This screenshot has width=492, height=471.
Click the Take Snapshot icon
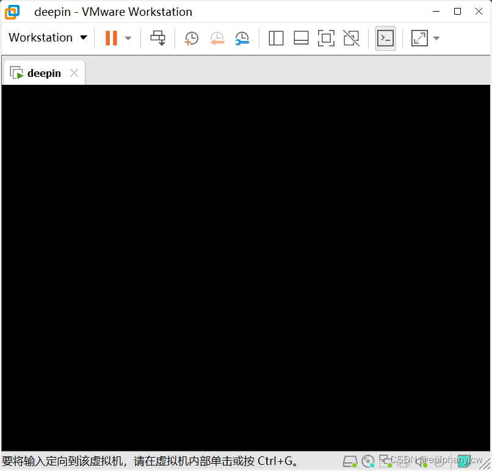(191, 38)
